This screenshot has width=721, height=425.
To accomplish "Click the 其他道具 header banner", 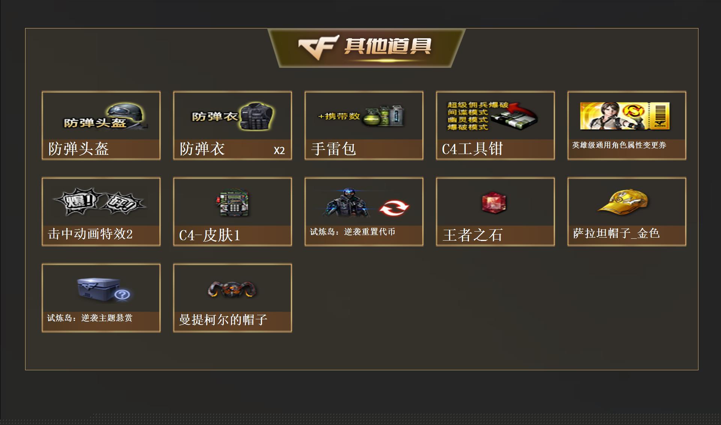I will [367, 48].
